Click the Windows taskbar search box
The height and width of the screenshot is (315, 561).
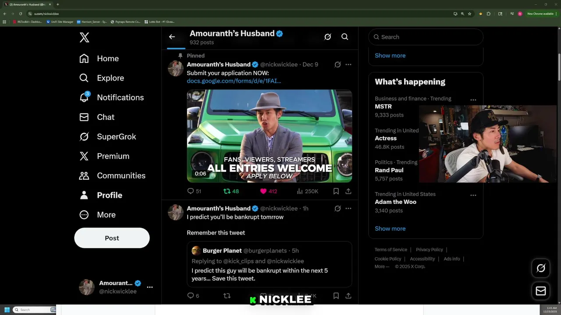click(x=34, y=310)
